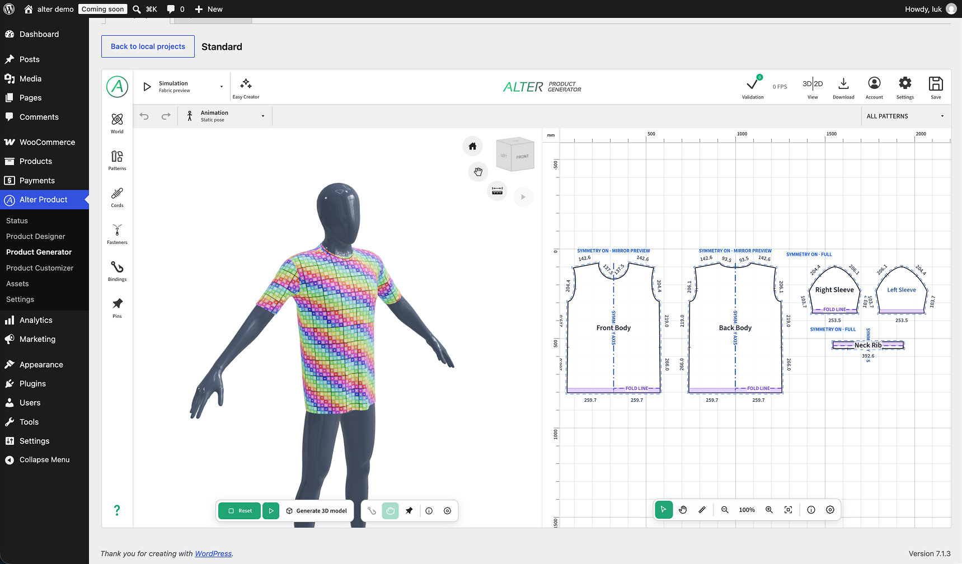Open the Fasteners tool

pos(117,234)
